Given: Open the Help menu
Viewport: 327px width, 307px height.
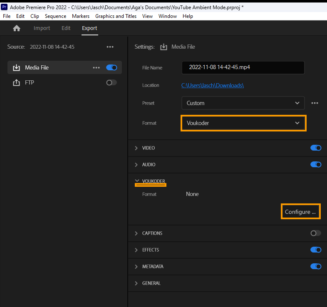Looking at the screenshot, I should (x=188, y=16).
